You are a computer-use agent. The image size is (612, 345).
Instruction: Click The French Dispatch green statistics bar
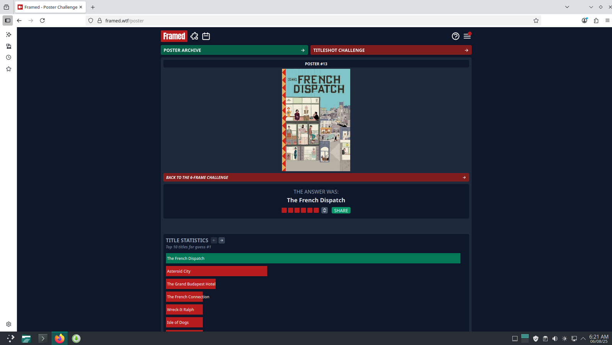click(313, 258)
